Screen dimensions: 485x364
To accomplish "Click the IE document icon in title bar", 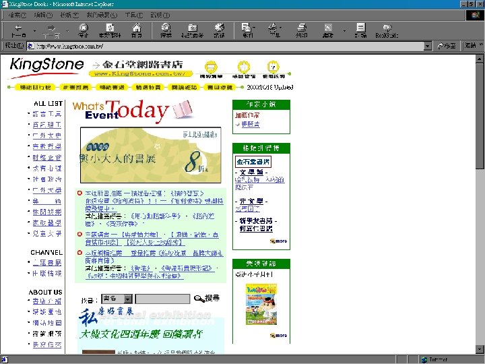I will pyautogui.click(x=4, y=4).
